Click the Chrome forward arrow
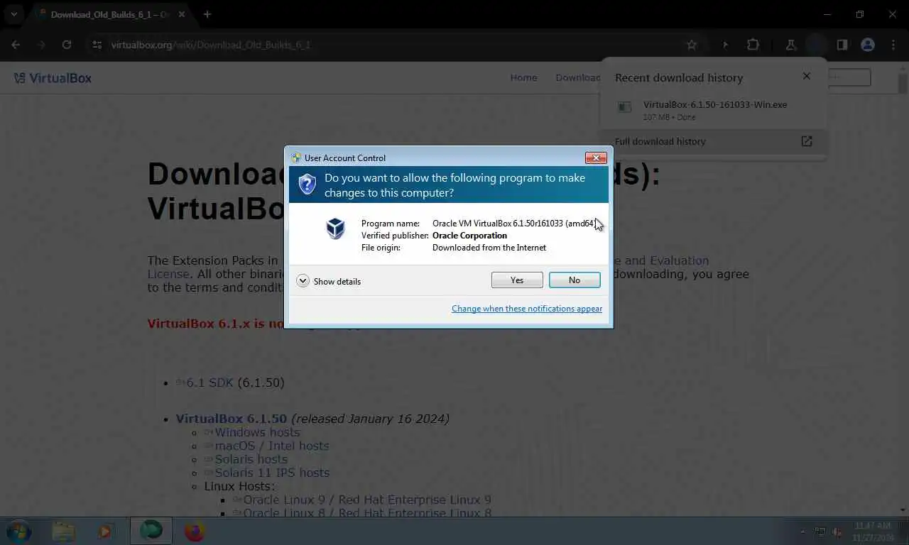 41,45
